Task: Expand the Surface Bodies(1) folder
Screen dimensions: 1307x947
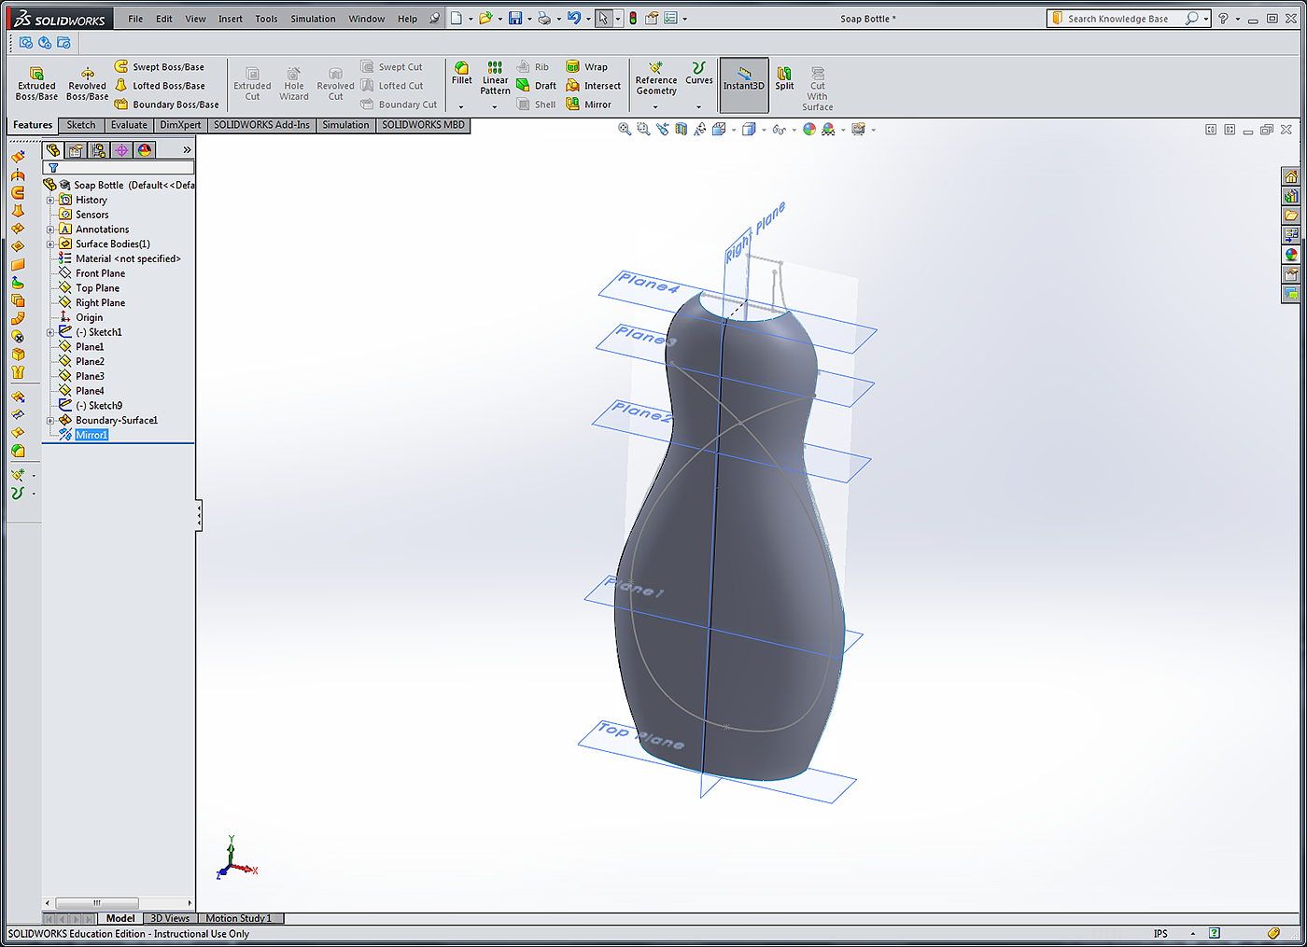Action: point(50,244)
